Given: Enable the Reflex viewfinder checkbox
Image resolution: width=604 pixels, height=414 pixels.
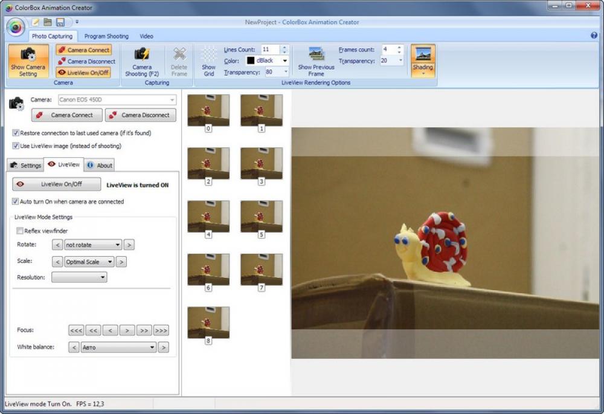Looking at the screenshot, I should coord(19,231).
